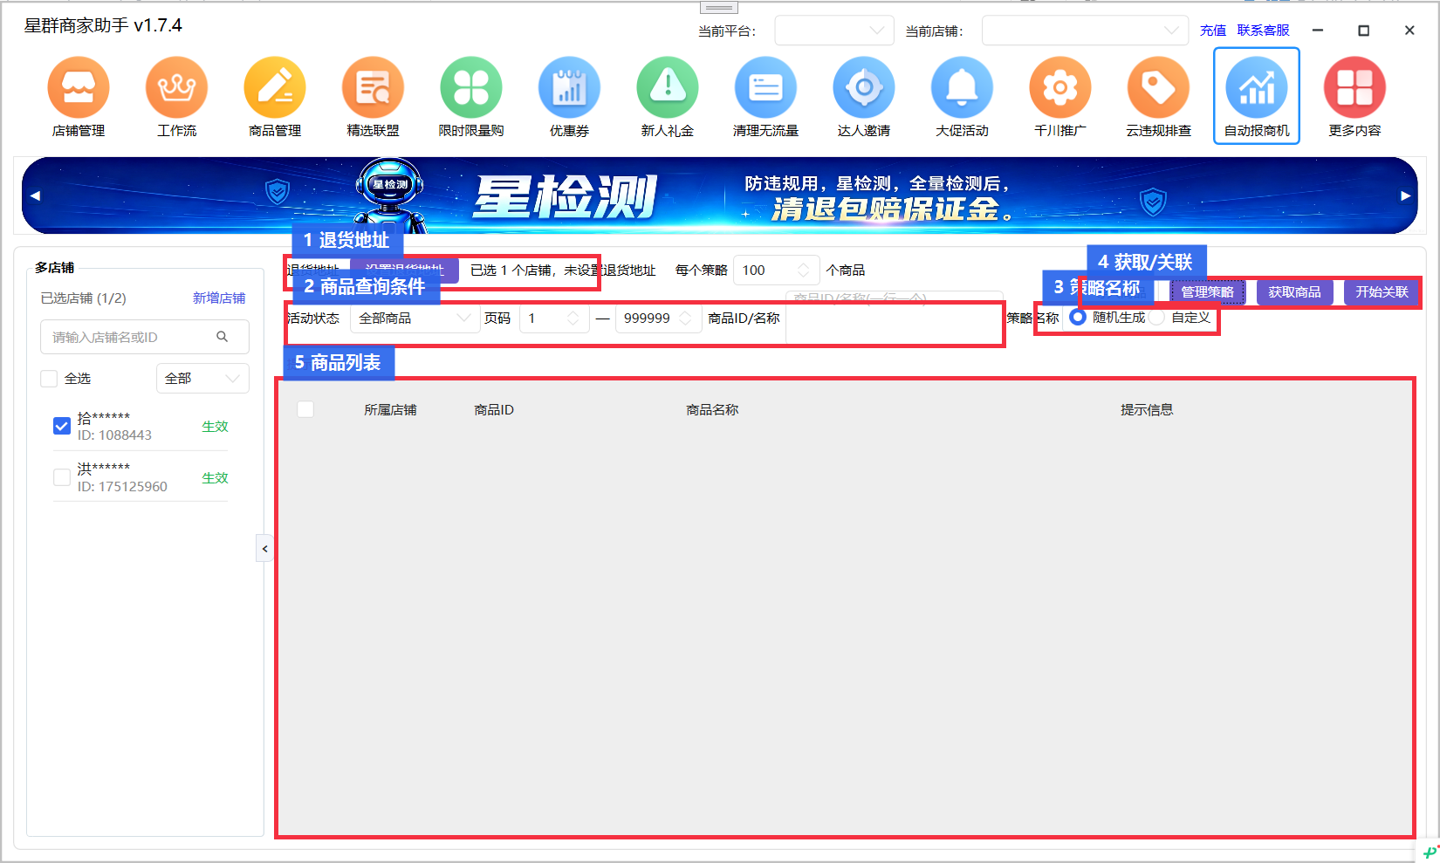Click the 每个策略 100 products field
Viewport: 1440px width, 863px height.
pyautogui.click(x=777, y=271)
